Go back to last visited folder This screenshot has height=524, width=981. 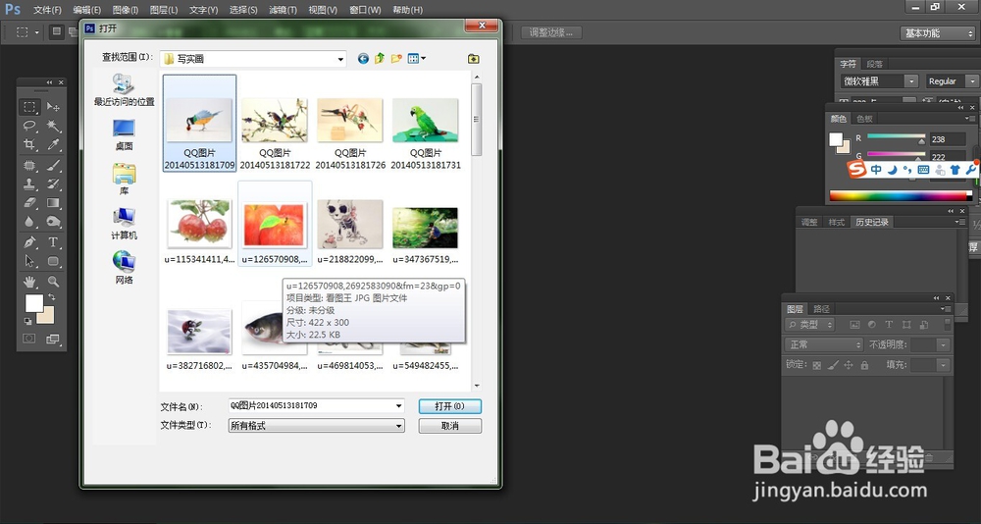coord(363,58)
